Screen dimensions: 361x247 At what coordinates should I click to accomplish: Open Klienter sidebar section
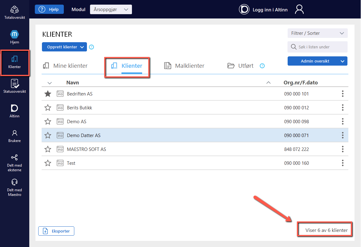click(14, 62)
